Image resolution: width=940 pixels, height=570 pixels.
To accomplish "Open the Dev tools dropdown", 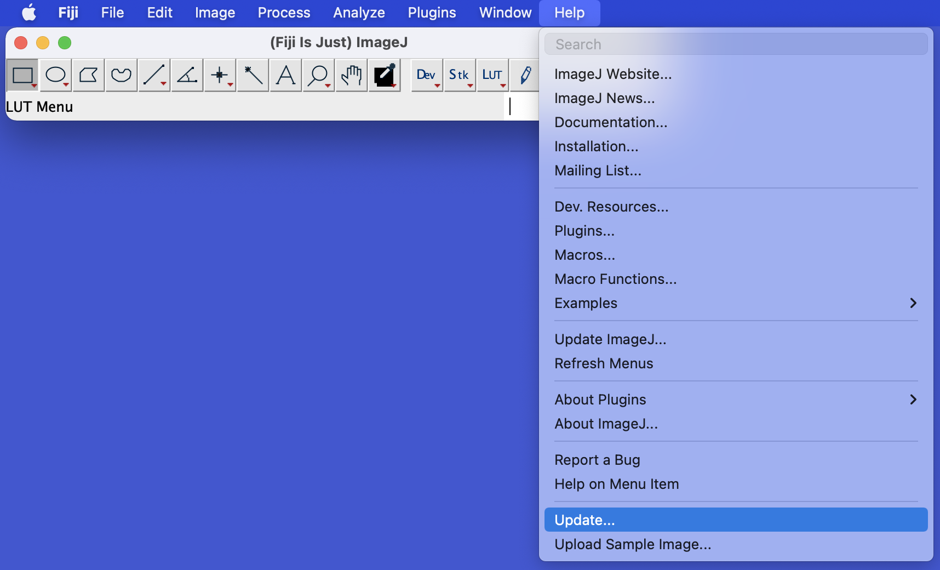I will (x=426, y=75).
